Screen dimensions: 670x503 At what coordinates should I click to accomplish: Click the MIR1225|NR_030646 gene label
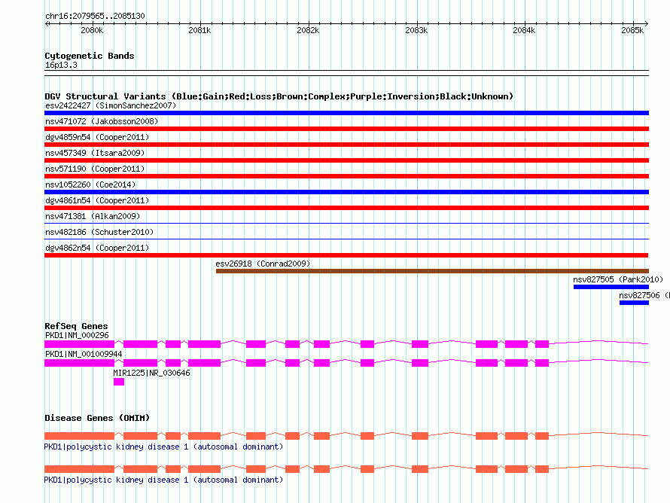tap(151, 373)
